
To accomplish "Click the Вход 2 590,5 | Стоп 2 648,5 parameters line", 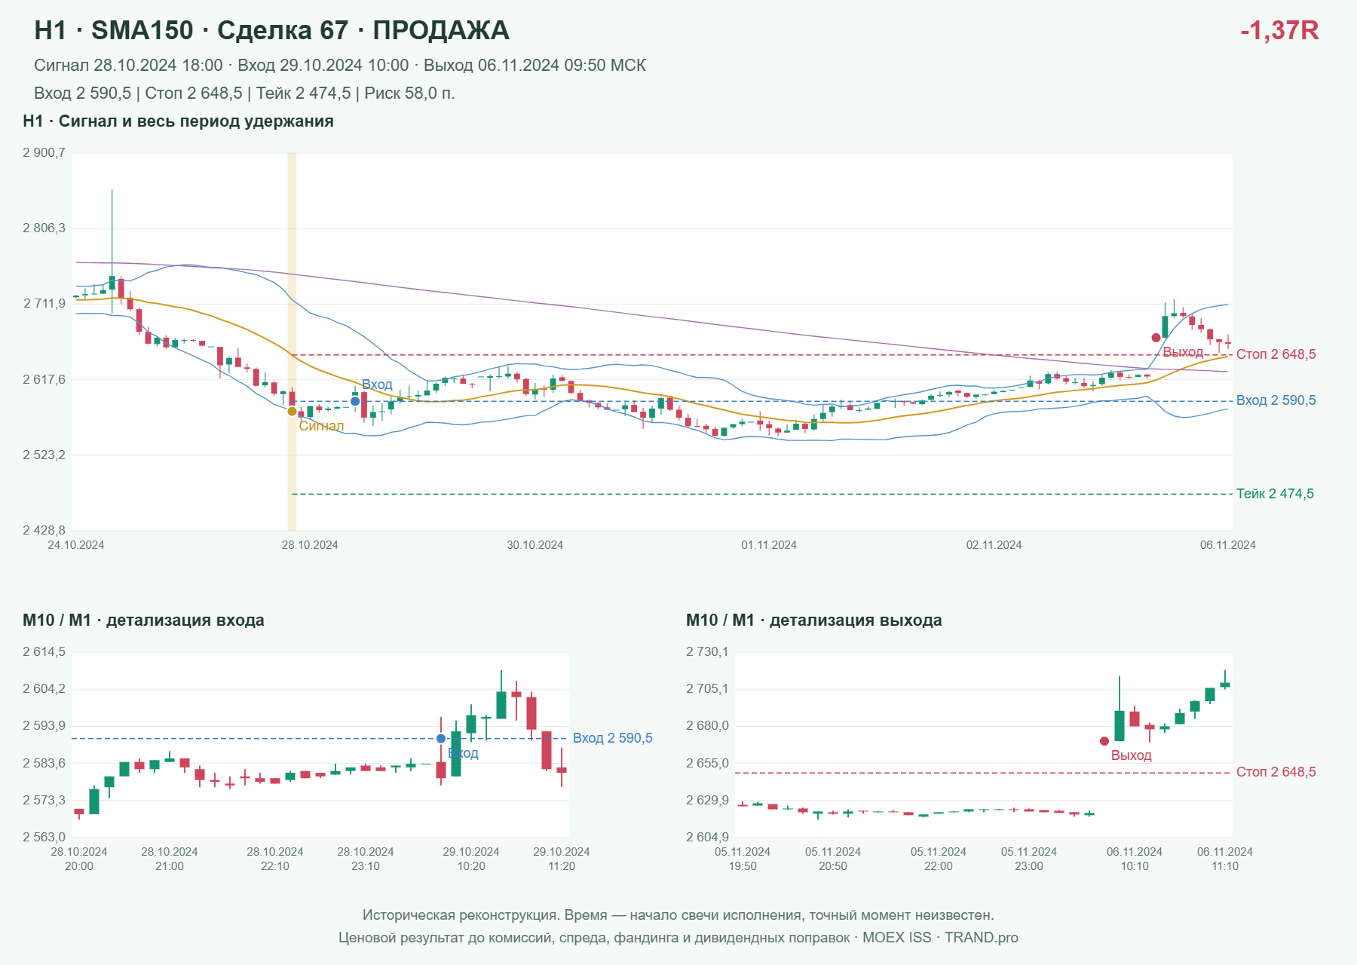I will tap(244, 93).
